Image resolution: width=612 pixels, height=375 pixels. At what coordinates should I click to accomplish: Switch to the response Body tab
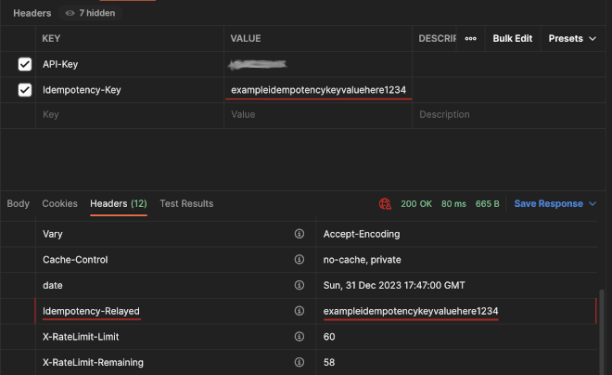[x=19, y=203]
